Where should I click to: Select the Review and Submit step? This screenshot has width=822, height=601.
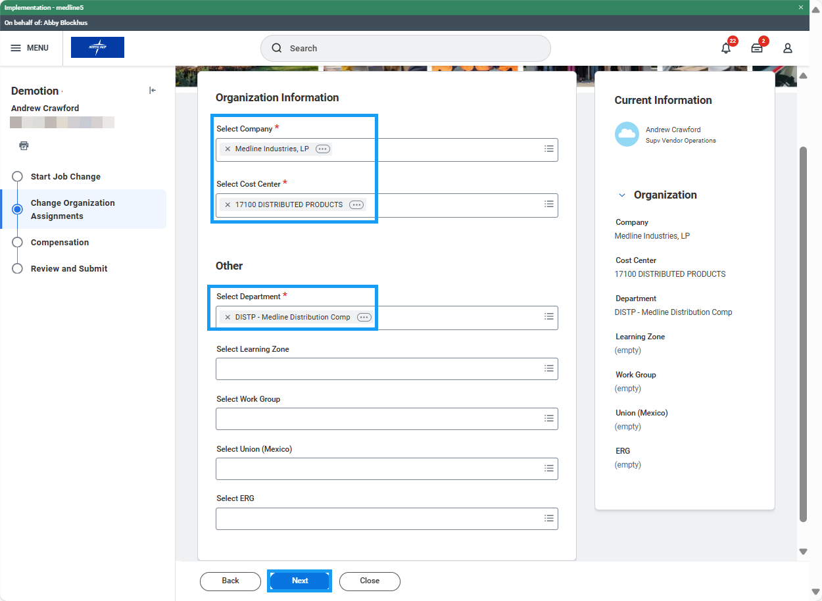(x=68, y=269)
